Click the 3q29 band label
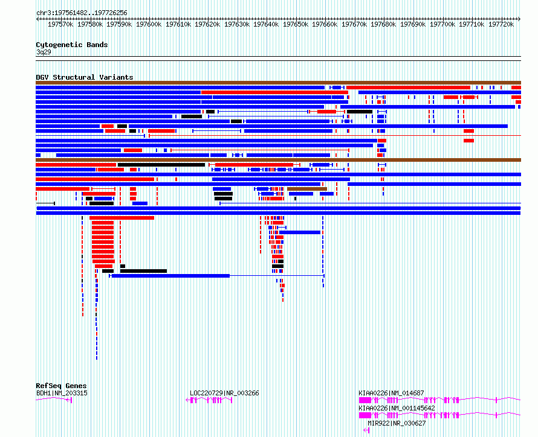Screen dimensions: 538x437 [x=44, y=52]
